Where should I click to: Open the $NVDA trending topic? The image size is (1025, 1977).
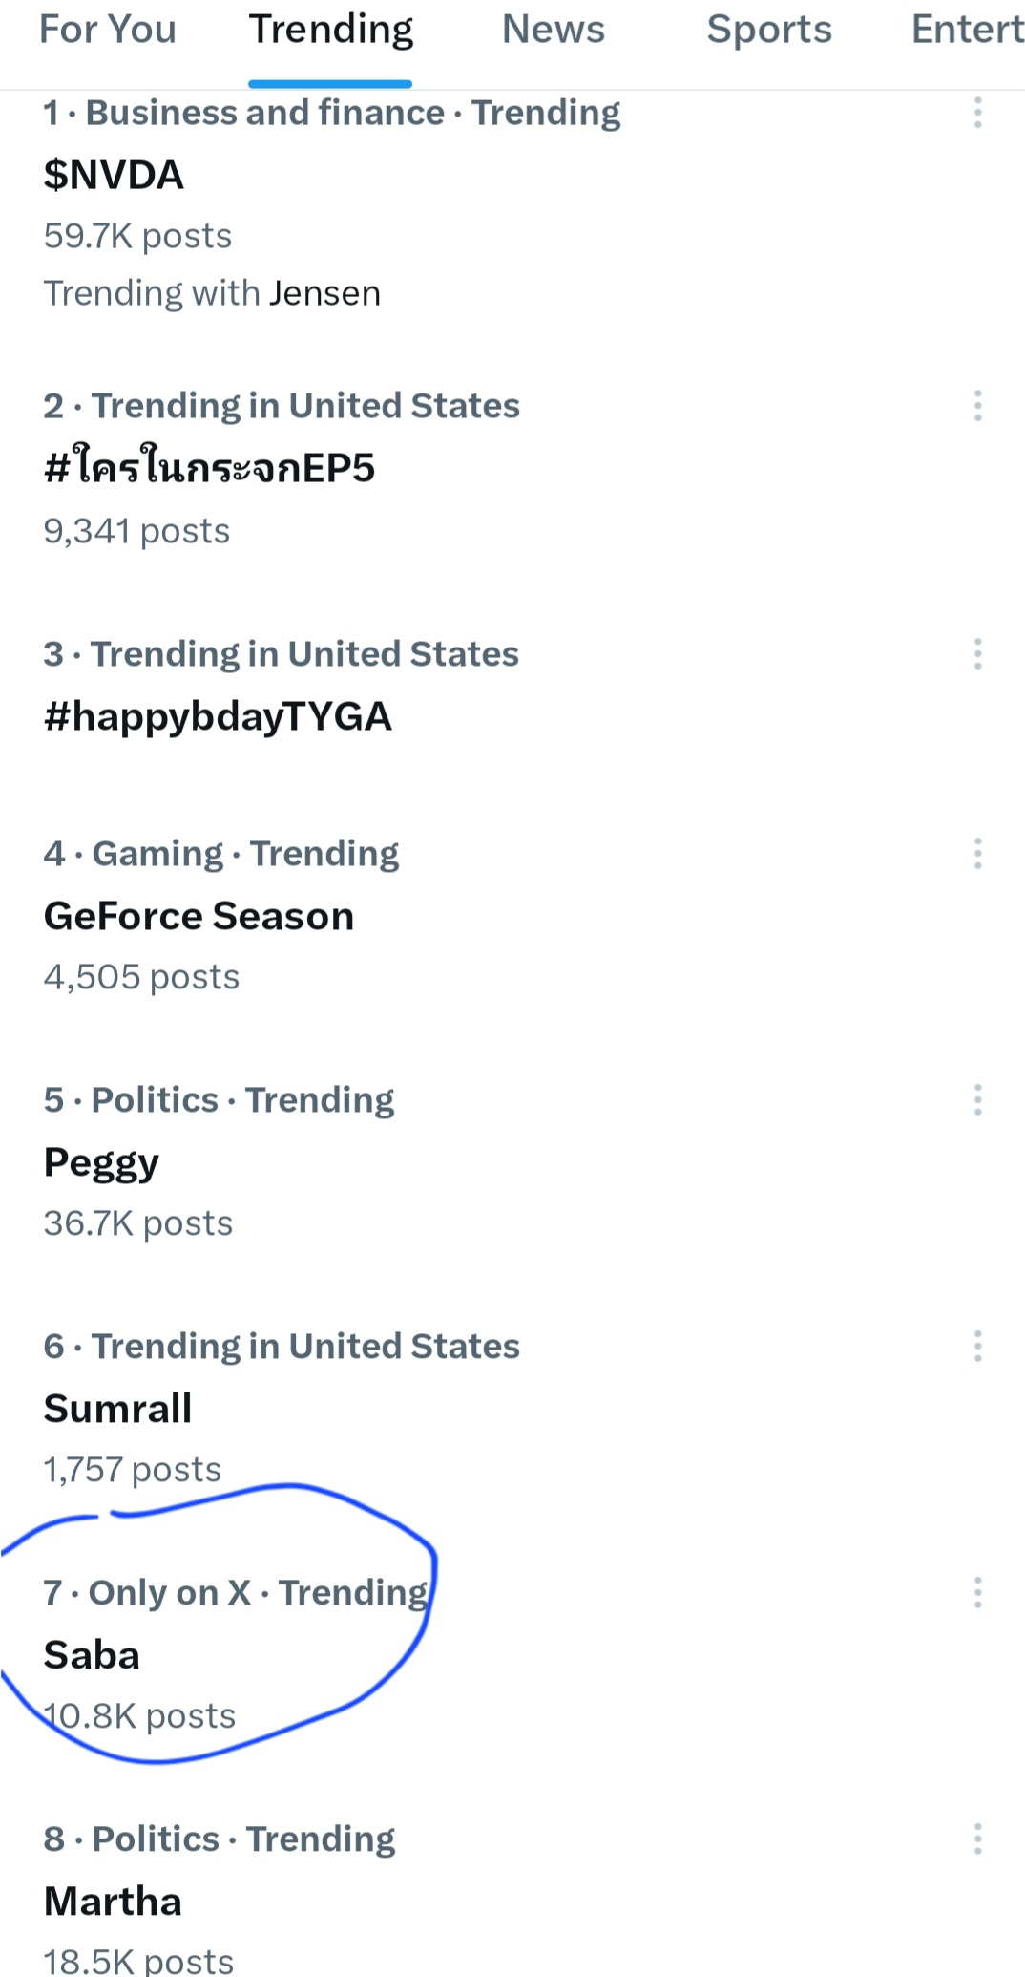coord(115,176)
